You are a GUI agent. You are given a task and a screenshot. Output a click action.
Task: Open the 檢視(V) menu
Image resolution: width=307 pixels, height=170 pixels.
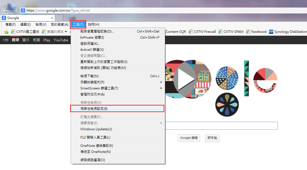click(x=41, y=25)
